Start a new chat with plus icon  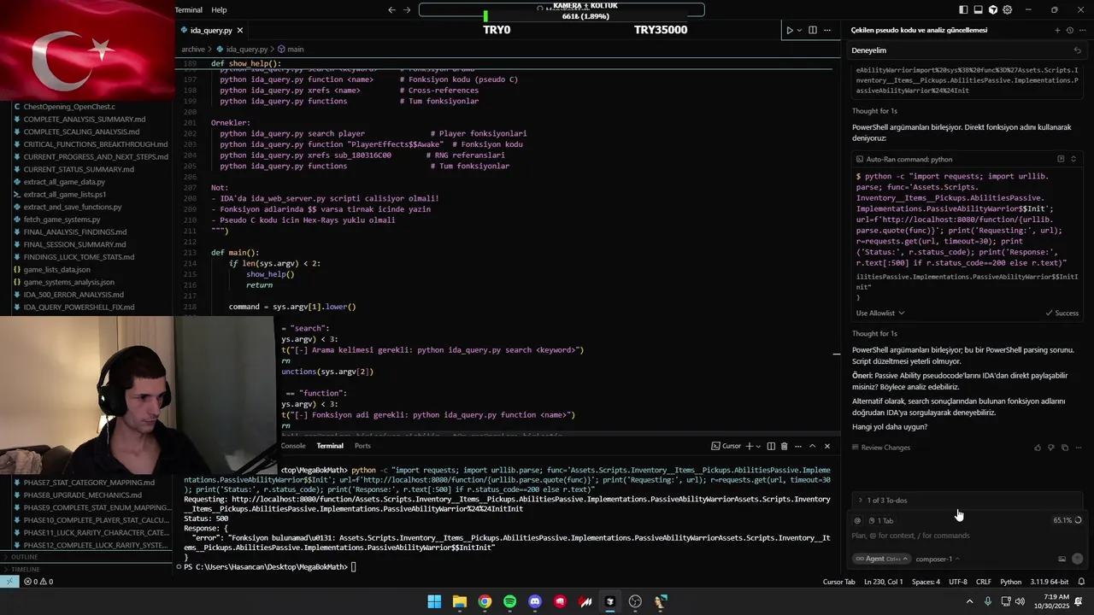(x=1057, y=30)
